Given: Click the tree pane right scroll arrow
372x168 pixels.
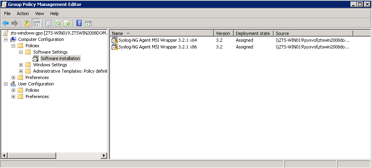Looking at the screenshot, I should pyautogui.click(x=104, y=156).
